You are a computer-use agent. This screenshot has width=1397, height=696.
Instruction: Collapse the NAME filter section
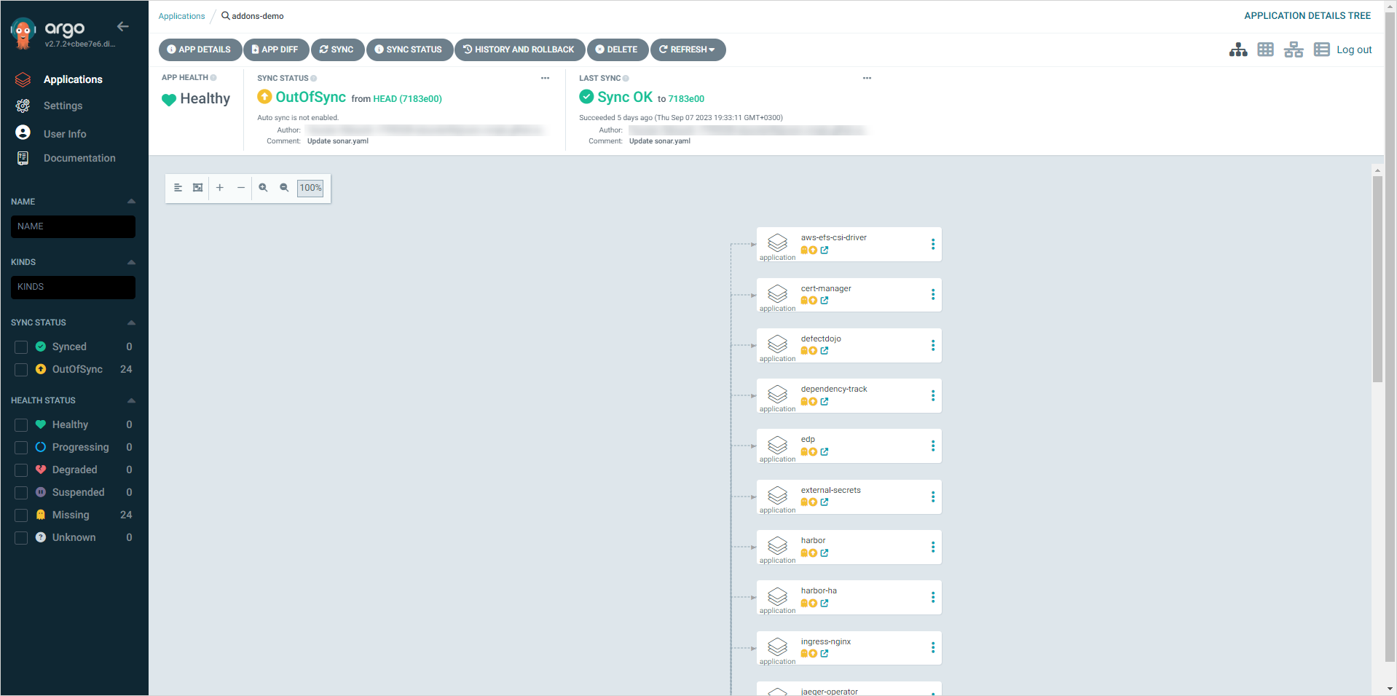click(131, 202)
